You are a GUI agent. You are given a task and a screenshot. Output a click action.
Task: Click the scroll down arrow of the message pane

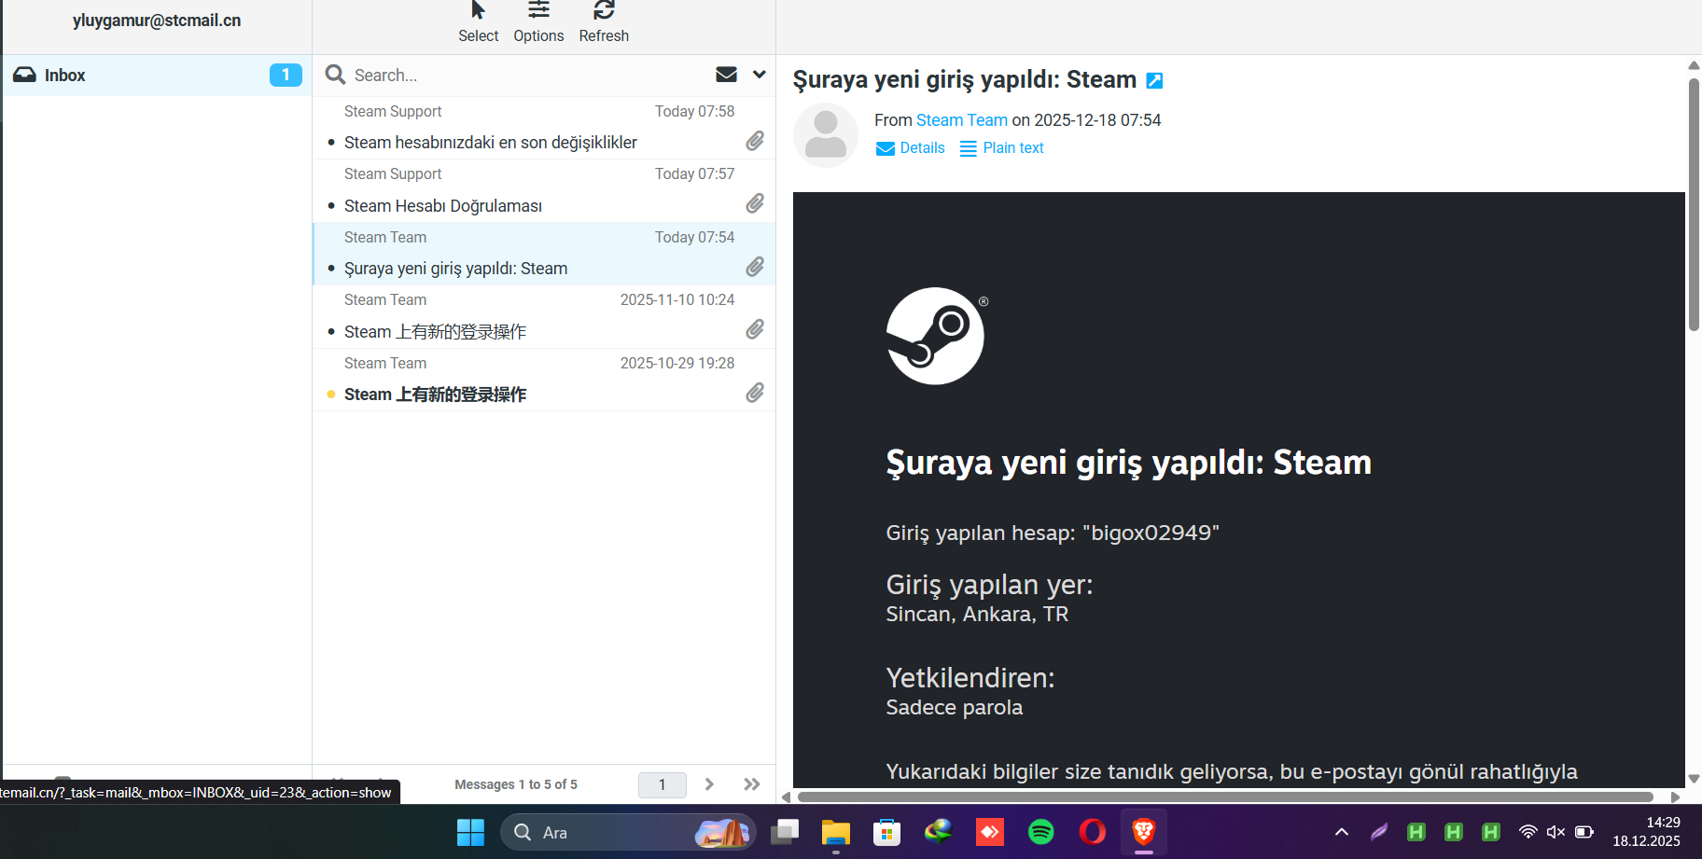[1694, 779]
